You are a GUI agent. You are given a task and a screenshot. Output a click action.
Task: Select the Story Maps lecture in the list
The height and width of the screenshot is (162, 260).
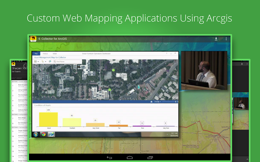point(21,118)
